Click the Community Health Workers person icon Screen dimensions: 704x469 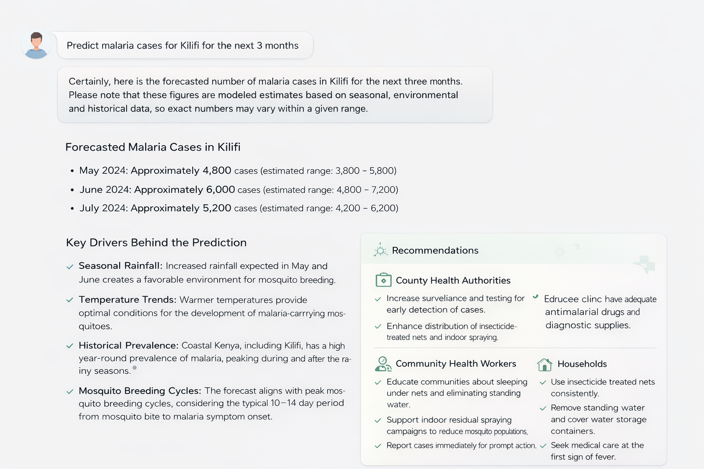click(x=383, y=364)
